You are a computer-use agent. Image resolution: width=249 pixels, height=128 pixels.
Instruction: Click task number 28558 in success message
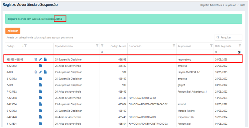click(x=58, y=19)
